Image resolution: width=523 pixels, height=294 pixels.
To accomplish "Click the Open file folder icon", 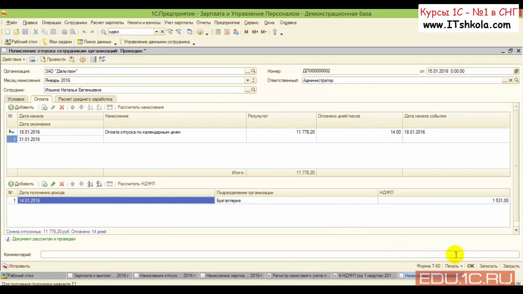I will [x=16, y=32].
